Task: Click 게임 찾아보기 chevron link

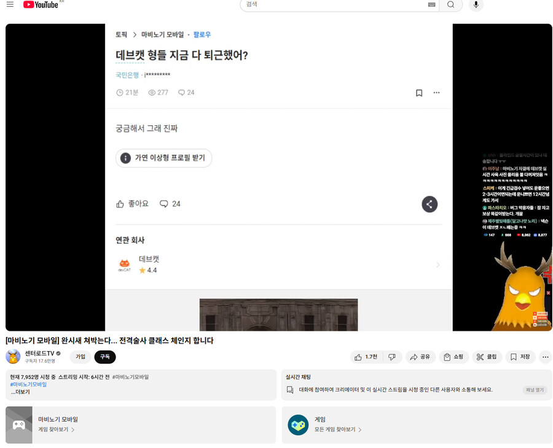Action: [57, 430]
